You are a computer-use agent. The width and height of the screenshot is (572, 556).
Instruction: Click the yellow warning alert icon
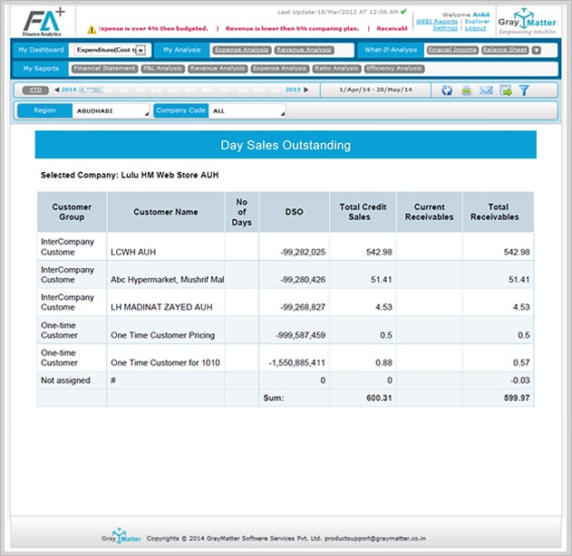[x=92, y=29]
